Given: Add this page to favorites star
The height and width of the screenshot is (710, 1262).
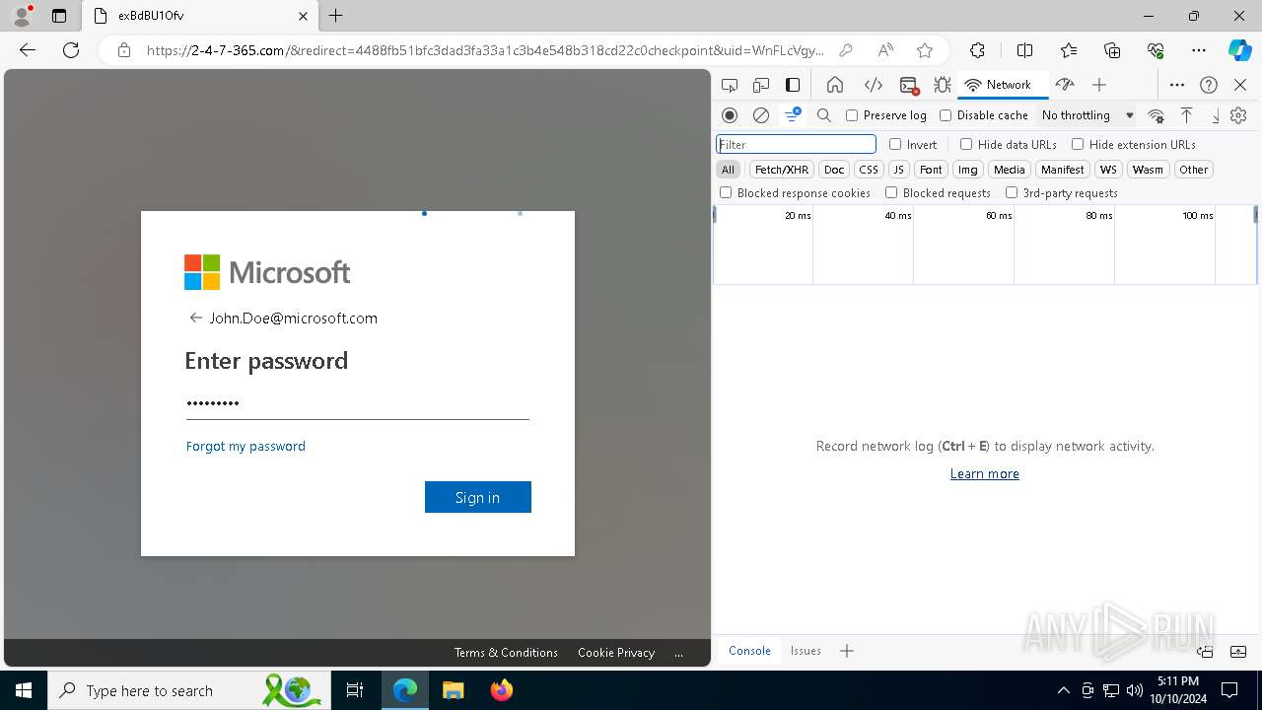Looking at the screenshot, I should coord(924,50).
